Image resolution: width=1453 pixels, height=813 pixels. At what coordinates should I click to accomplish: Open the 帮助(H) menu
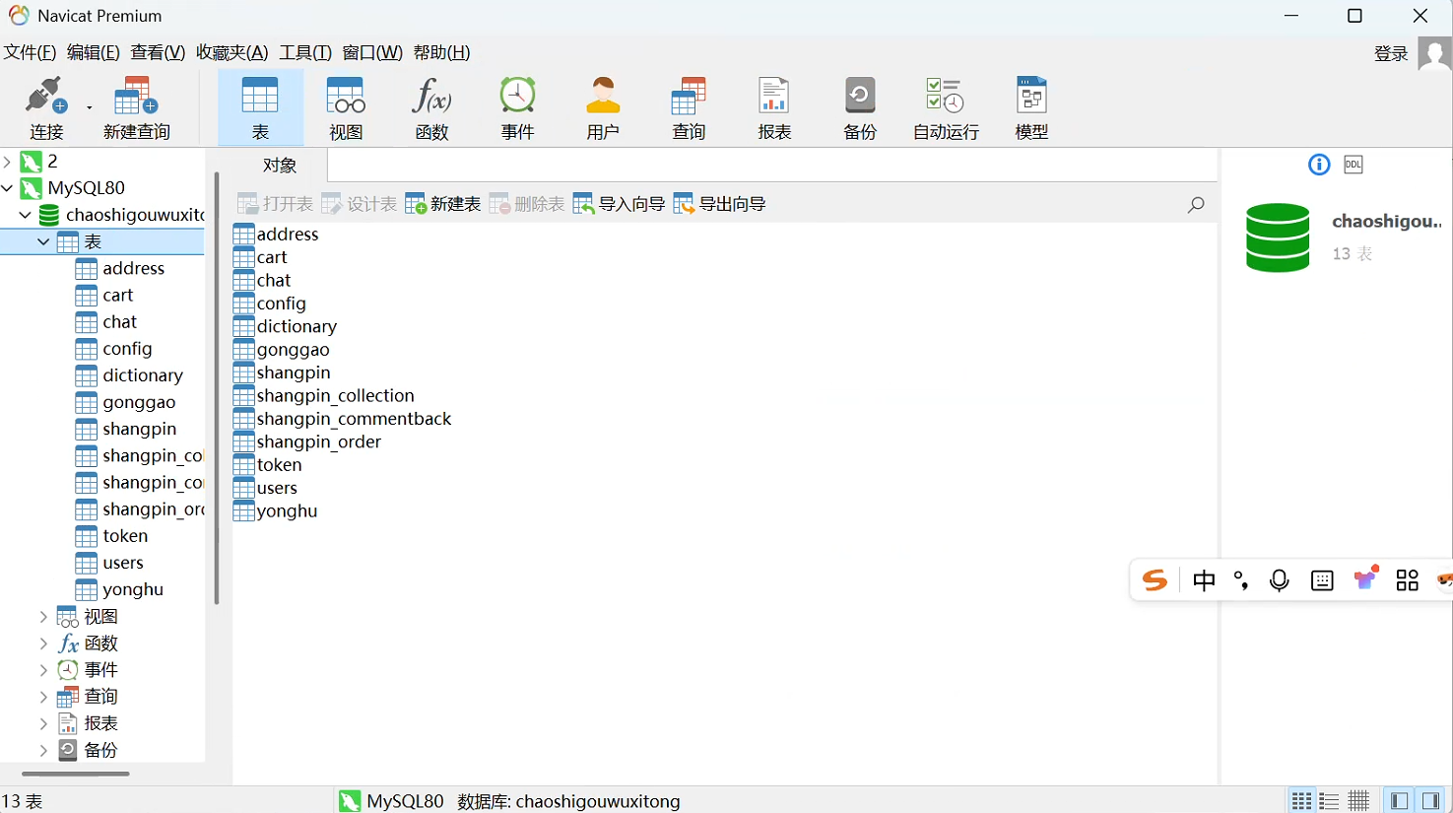coord(441,52)
